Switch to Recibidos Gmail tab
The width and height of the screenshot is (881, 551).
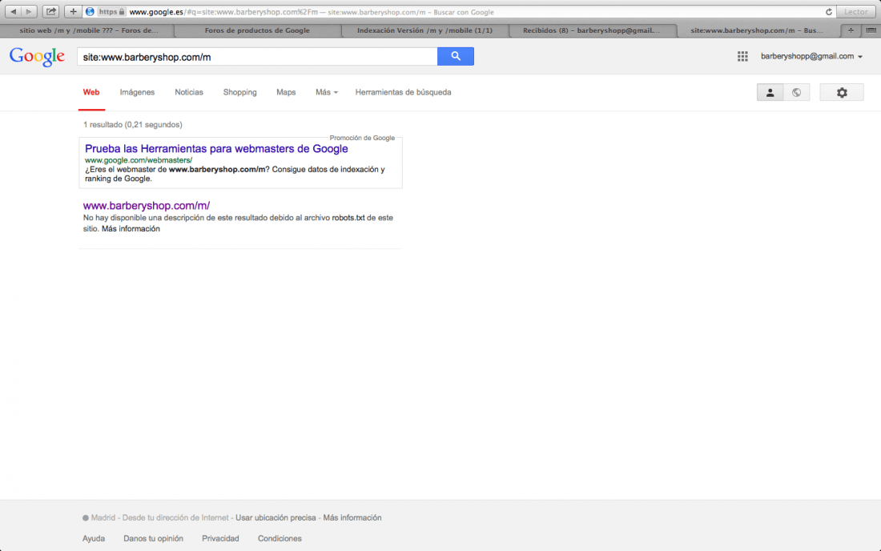coord(592,30)
